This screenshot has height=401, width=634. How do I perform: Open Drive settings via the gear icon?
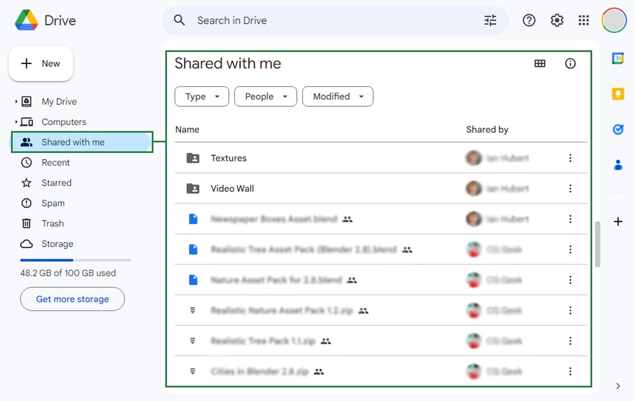pyautogui.click(x=557, y=20)
